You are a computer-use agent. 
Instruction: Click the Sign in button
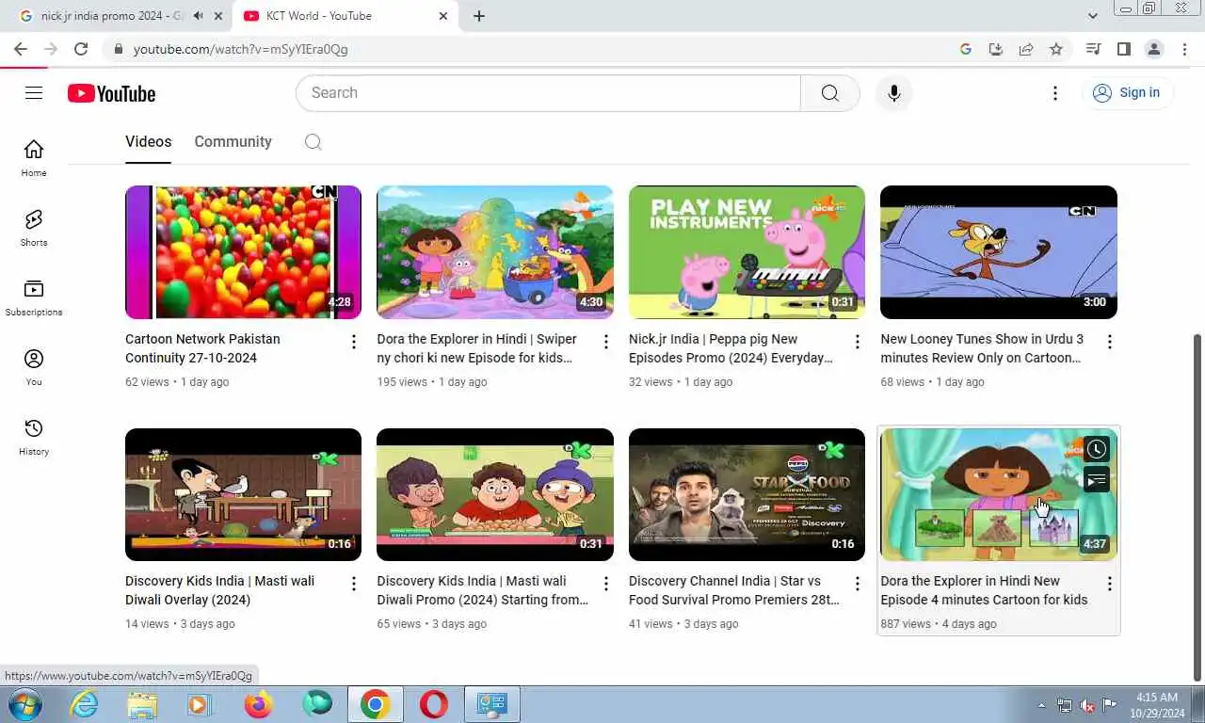(x=1127, y=92)
